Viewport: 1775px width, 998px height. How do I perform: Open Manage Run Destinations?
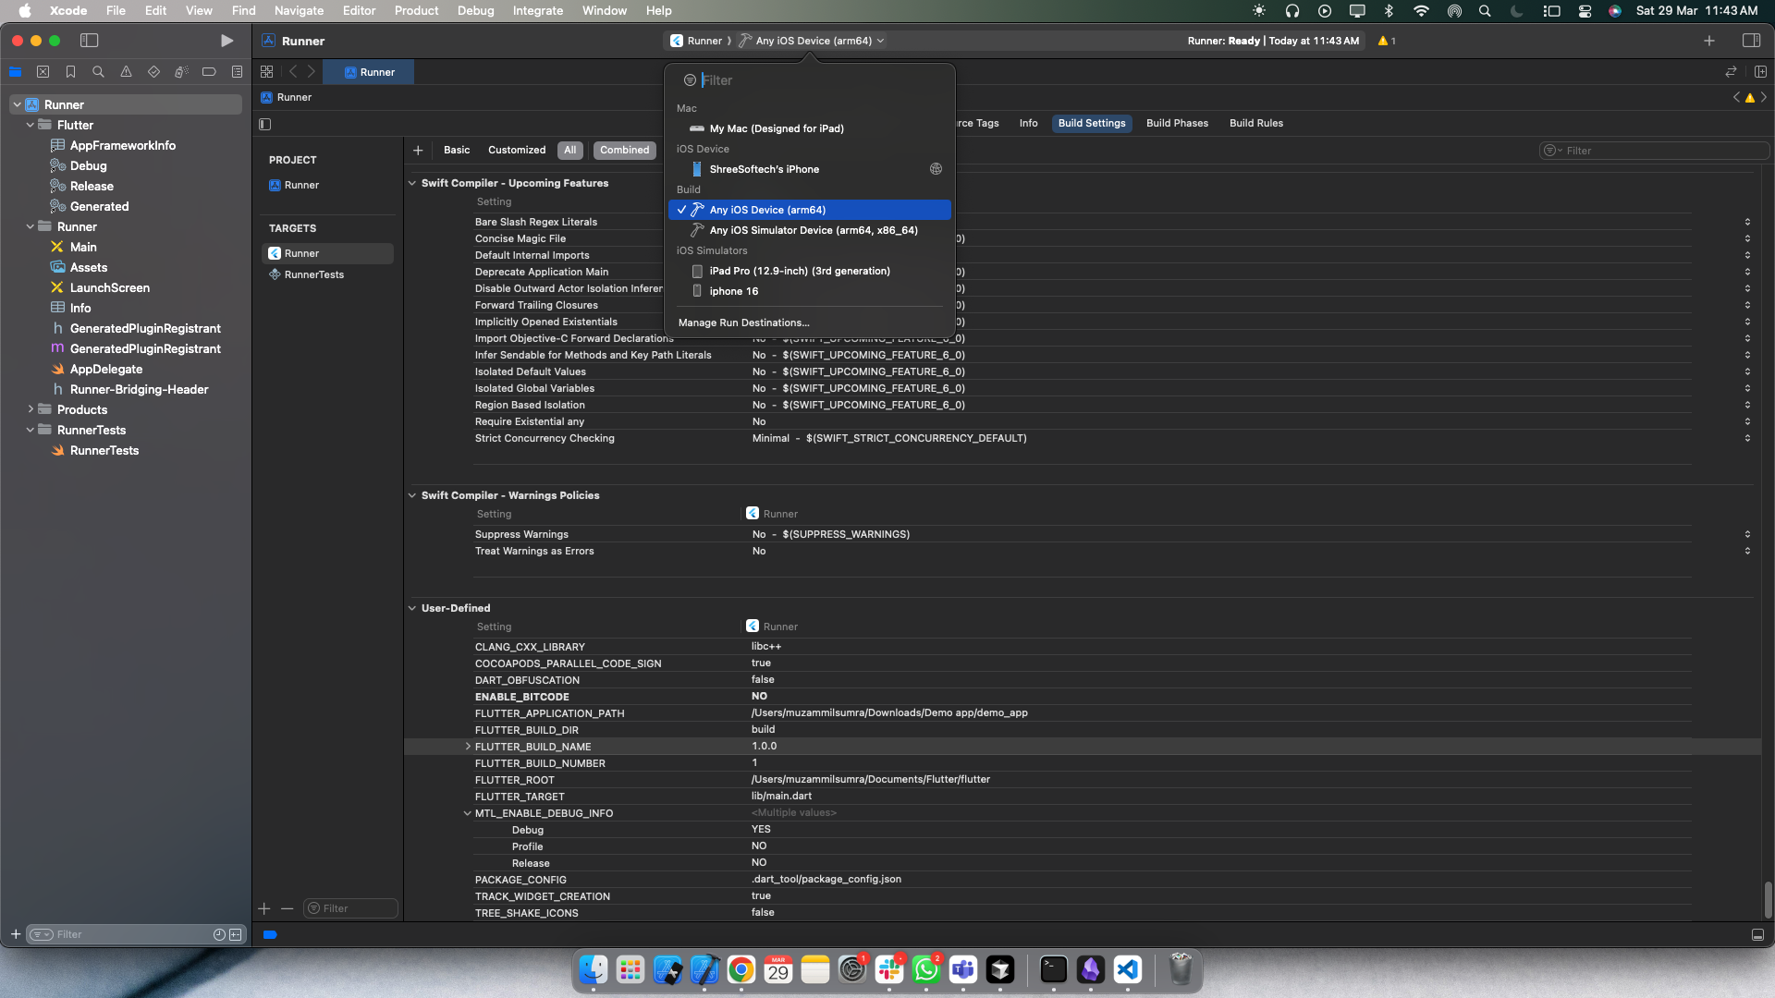click(x=743, y=323)
